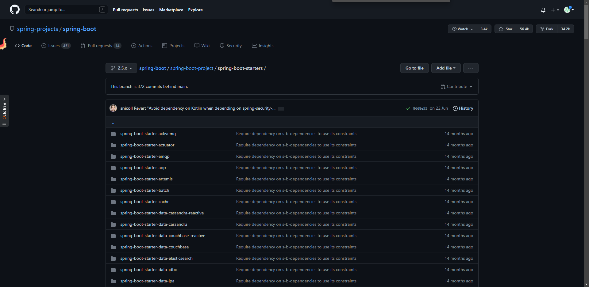The width and height of the screenshot is (589, 287).
Task: Open the 2.5.x branch selector
Action: tap(121, 68)
